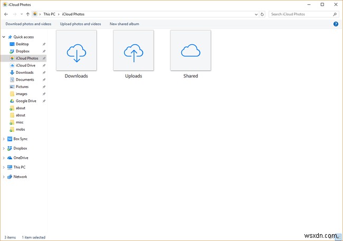The height and width of the screenshot is (241, 343).
Task: Select the mobs folder
Action: click(x=12, y=130)
